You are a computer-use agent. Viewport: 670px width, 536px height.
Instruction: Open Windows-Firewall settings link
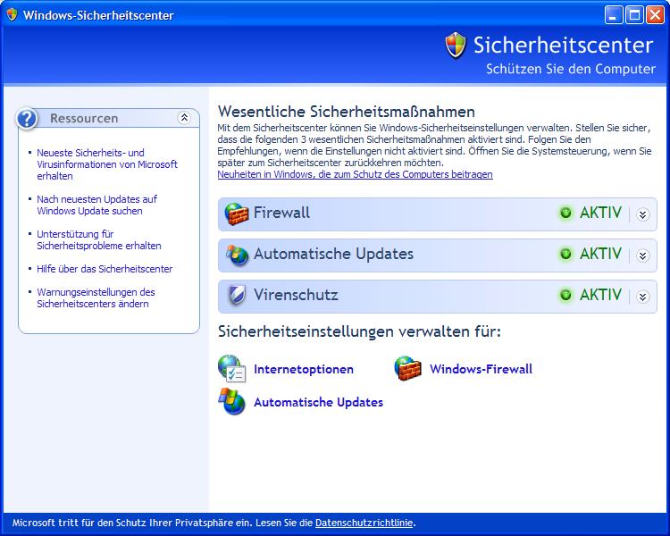[481, 369]
